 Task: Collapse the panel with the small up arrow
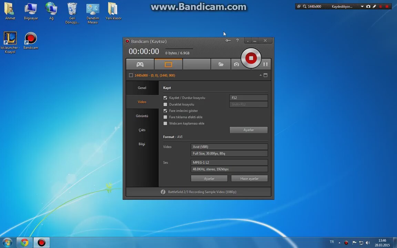coord(261,75)
